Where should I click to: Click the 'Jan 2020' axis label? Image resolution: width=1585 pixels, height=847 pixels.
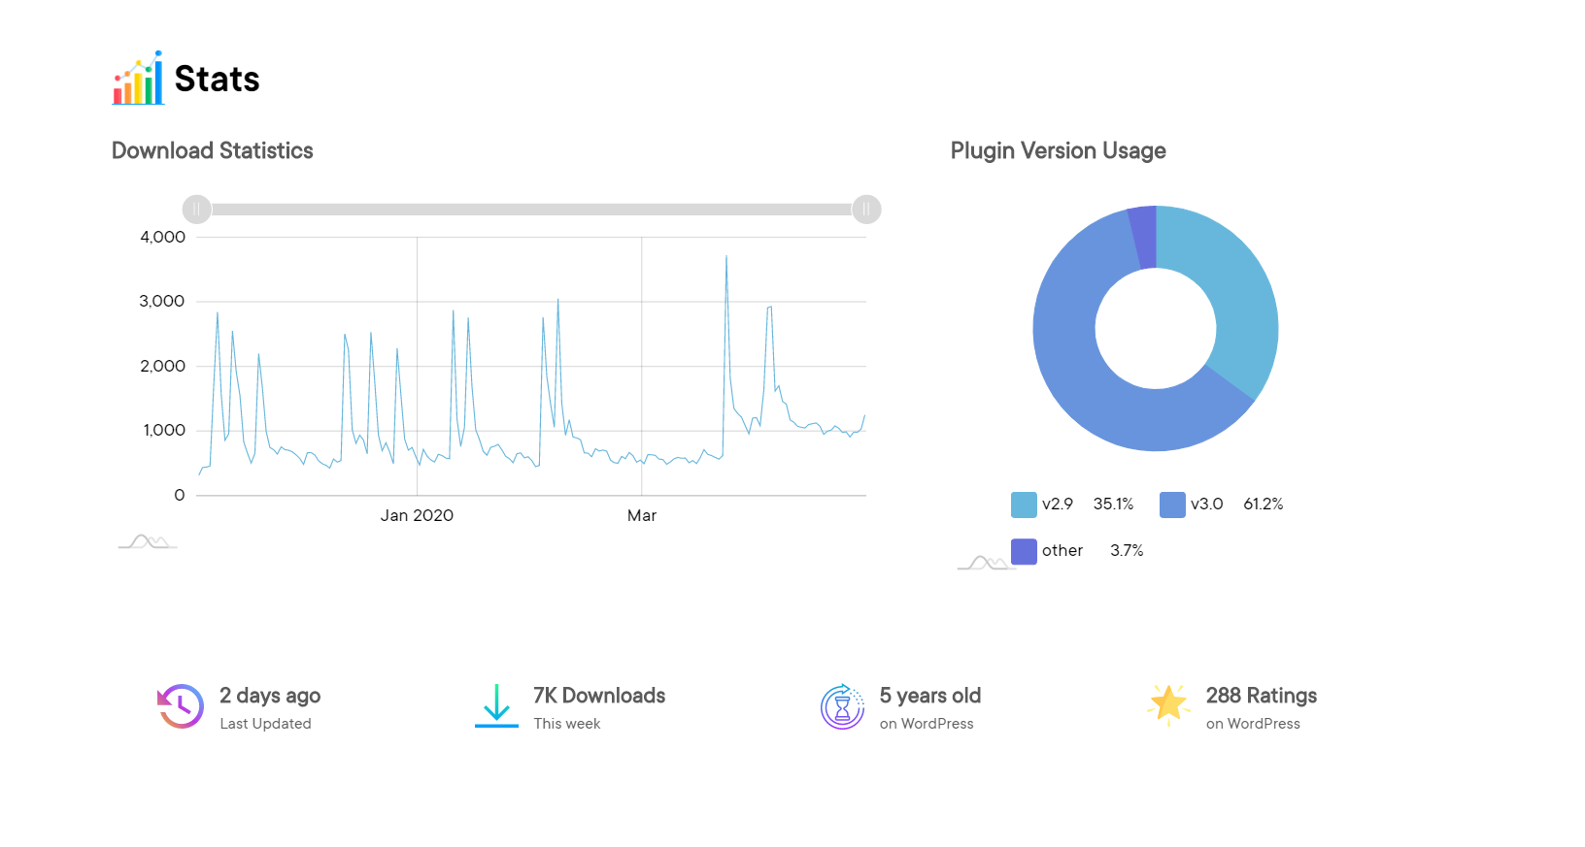tap(417, 515)
